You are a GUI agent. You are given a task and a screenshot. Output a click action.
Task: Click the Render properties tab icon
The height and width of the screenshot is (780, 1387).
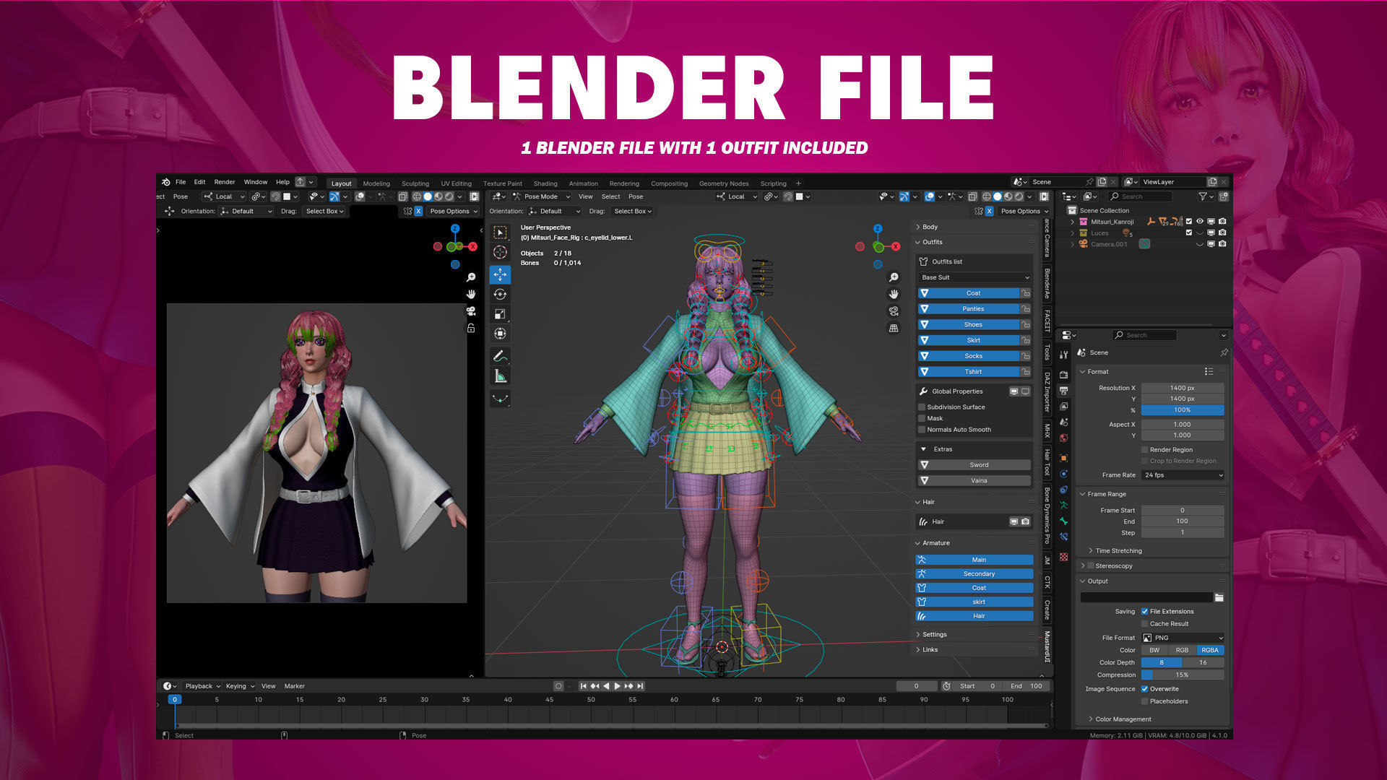(x=1063, y=375)
